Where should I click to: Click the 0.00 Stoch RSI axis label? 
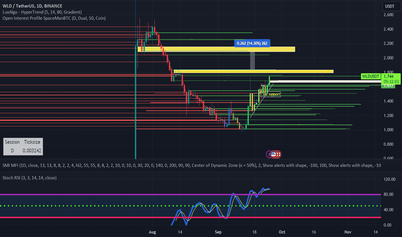pyautogui.click(x=387, y=225)
